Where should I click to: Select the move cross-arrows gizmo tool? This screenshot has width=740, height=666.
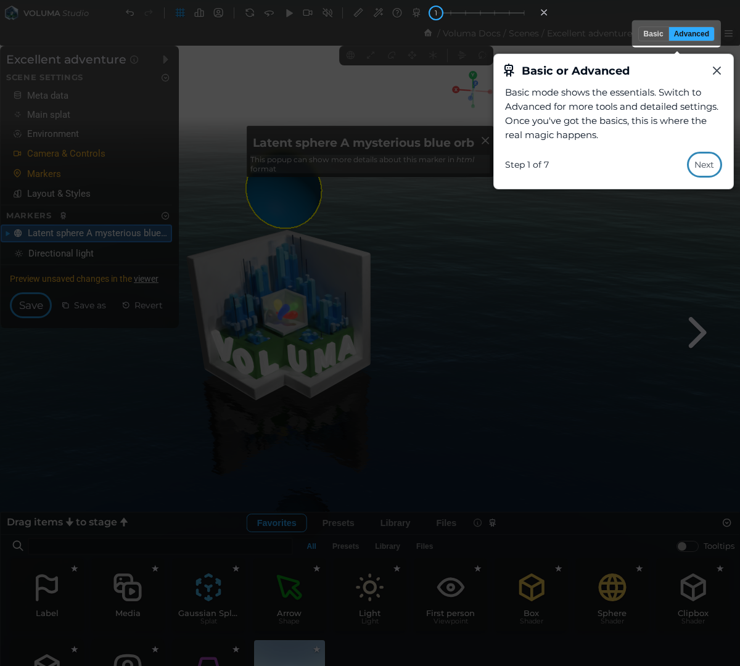click(x=412, y=55)
